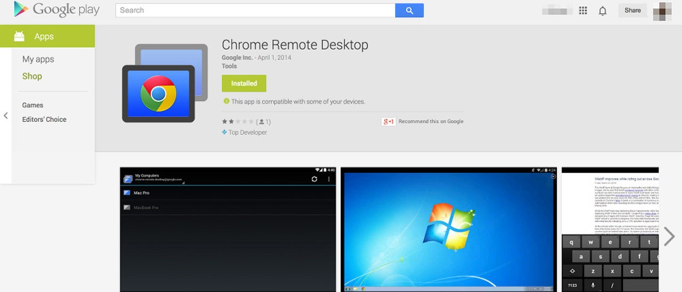Click the Android icon beside Apps

click(x=19, y=36)
